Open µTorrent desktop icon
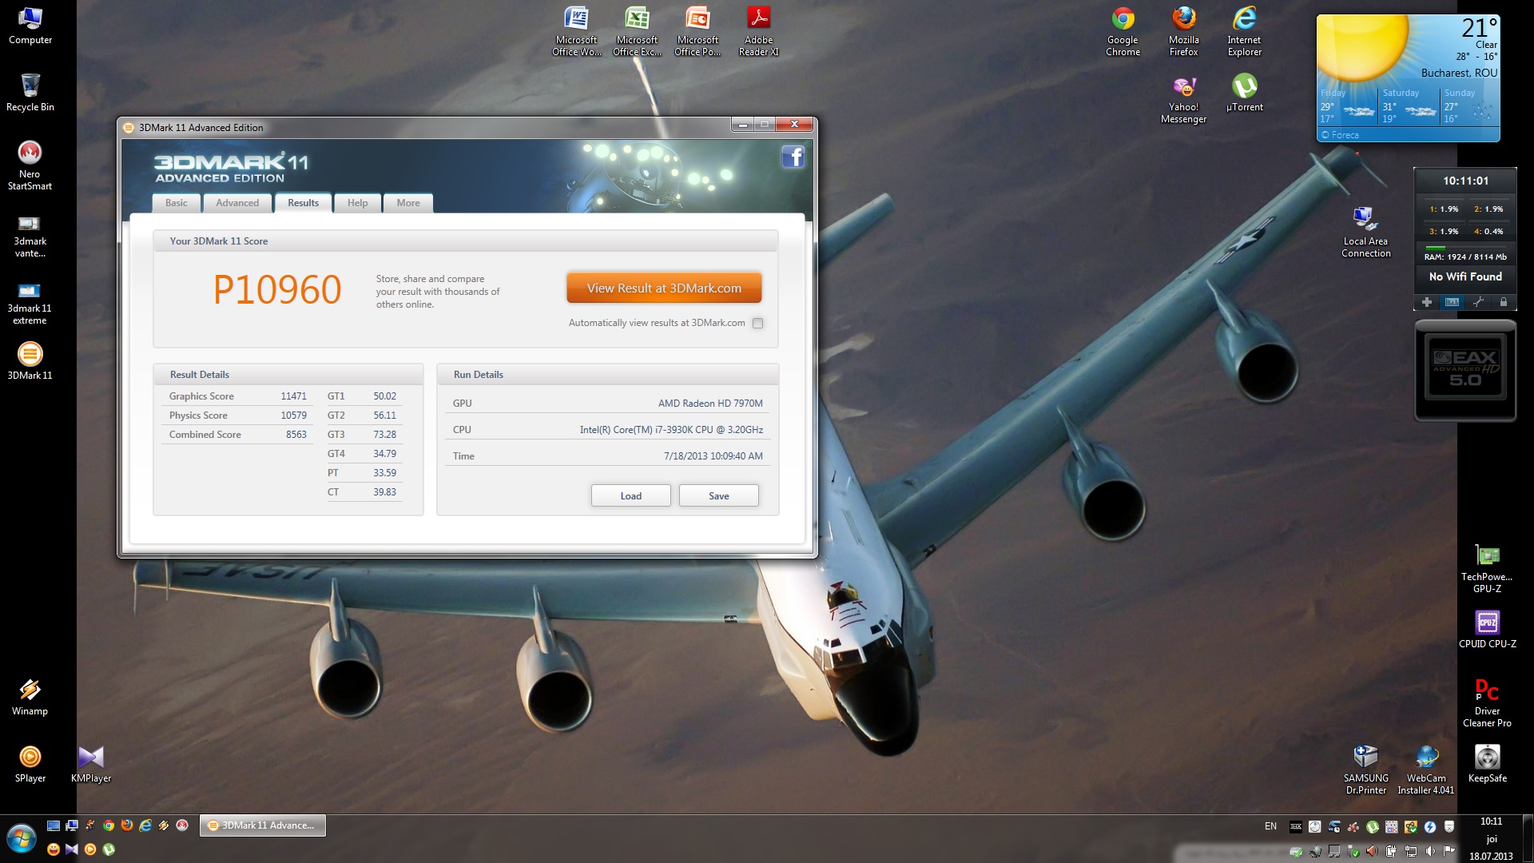 coord(1244,93)
